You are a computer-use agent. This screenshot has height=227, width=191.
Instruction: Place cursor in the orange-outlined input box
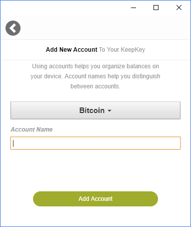tap(95, 143)
